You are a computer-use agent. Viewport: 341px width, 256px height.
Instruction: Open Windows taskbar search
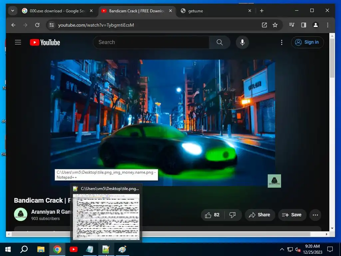[x=24, y=249]
